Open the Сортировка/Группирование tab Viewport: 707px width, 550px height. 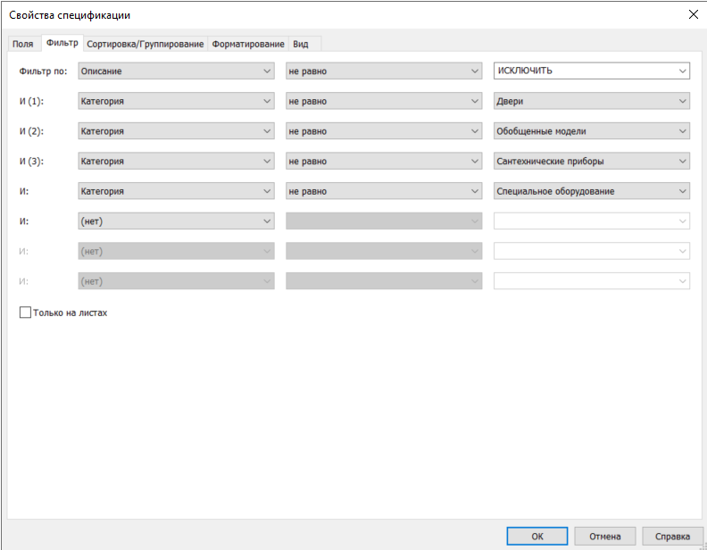pos(146,44)
